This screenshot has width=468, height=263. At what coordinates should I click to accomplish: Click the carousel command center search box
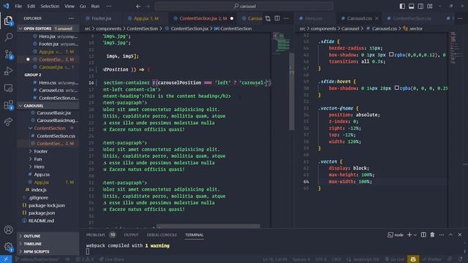244,7
